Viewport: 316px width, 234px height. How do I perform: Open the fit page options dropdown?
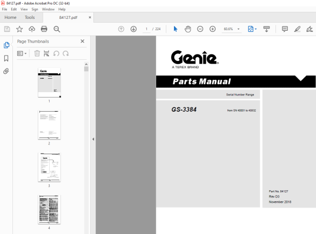[x=252, y=29]
